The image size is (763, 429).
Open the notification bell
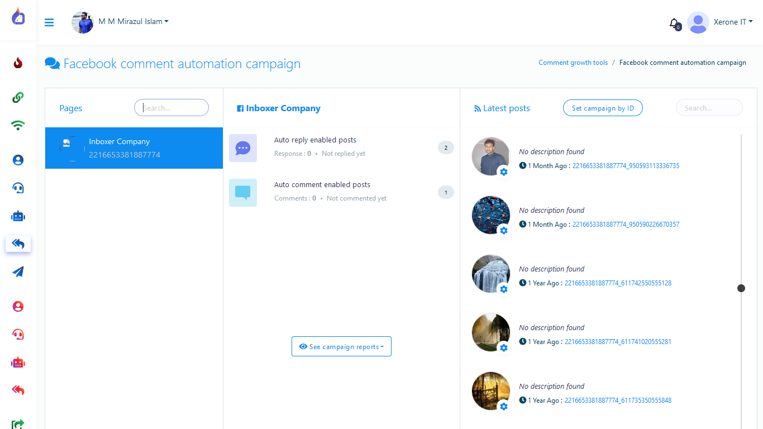pyautogui.click(x=674, y=23)
